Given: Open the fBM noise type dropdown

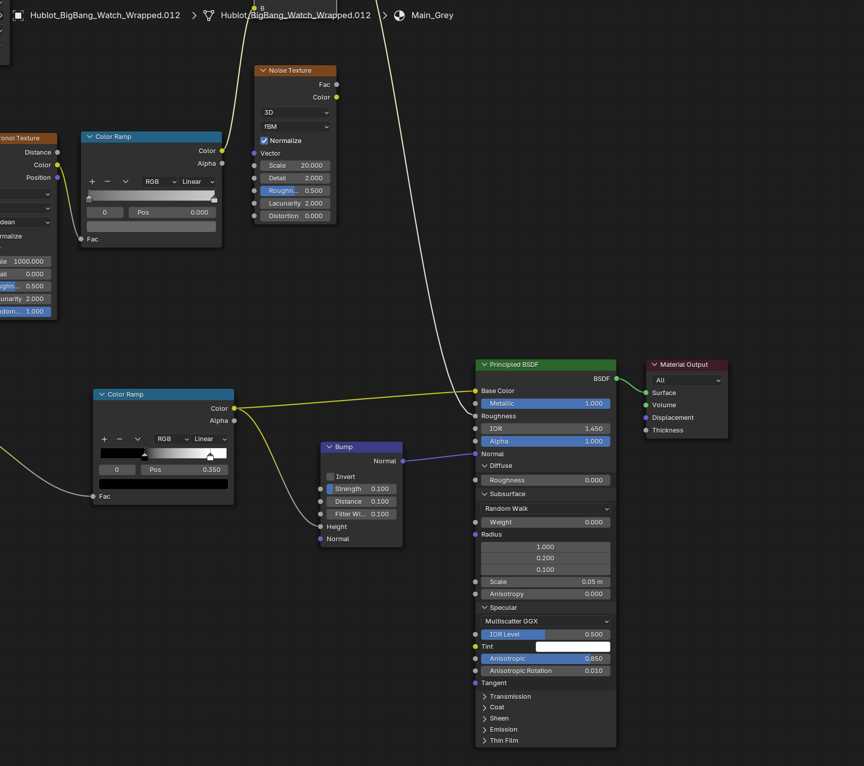Looking at the screenshot, I should (295, 126).
